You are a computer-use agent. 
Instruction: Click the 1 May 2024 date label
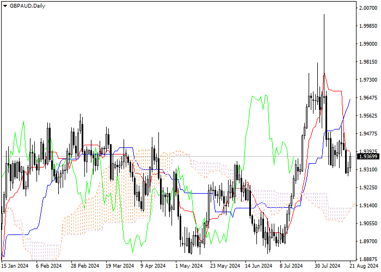pos(189,265)
